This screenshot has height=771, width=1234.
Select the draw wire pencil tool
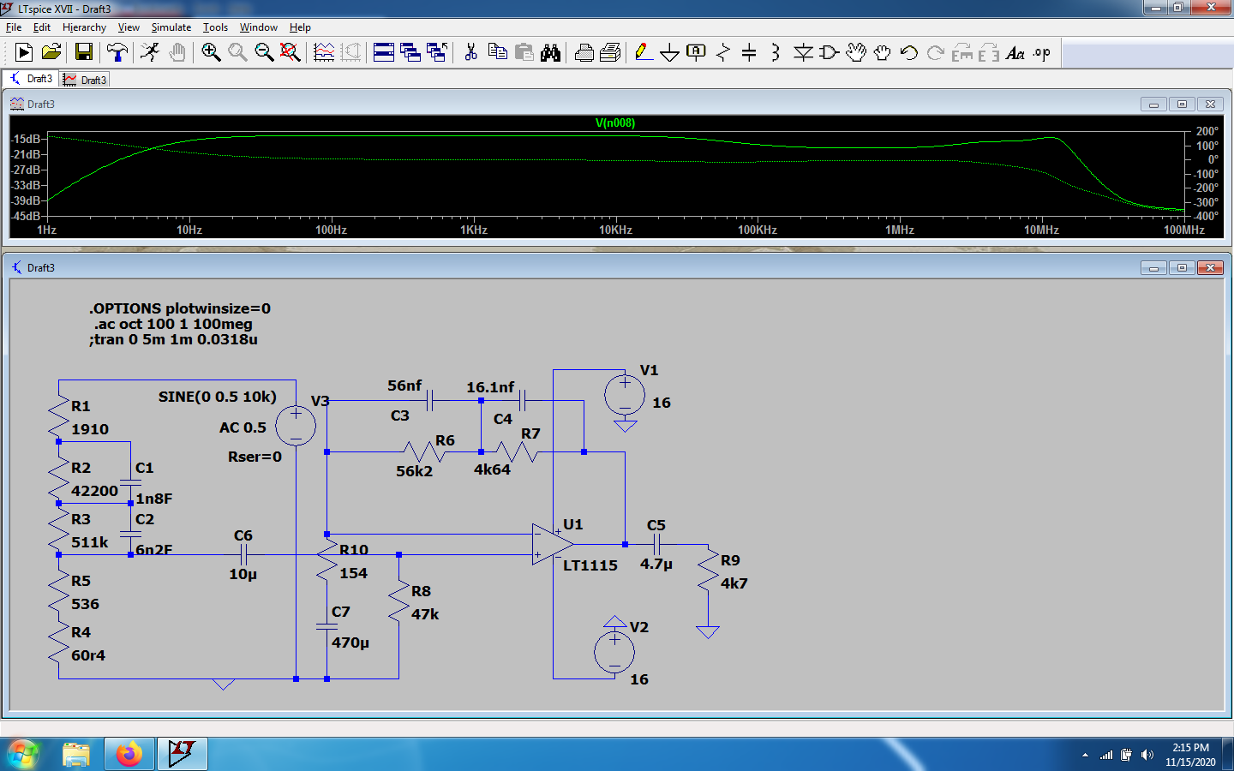tap(644, 52)
